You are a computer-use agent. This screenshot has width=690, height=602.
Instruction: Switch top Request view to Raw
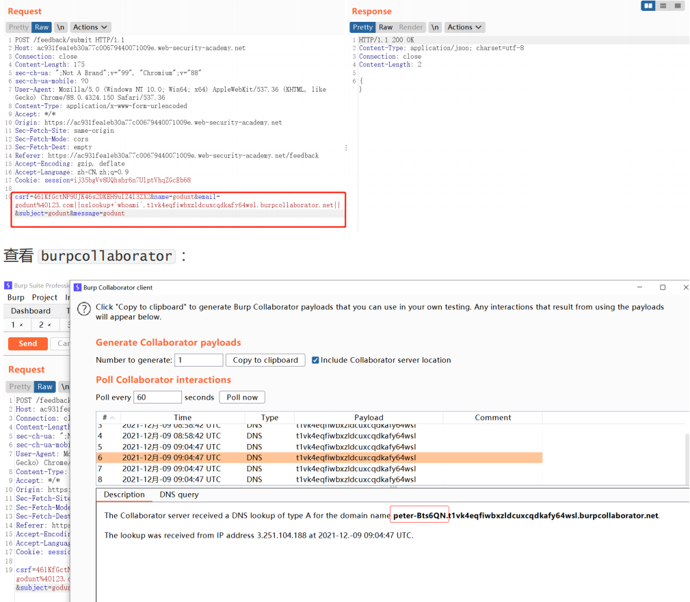42,27
